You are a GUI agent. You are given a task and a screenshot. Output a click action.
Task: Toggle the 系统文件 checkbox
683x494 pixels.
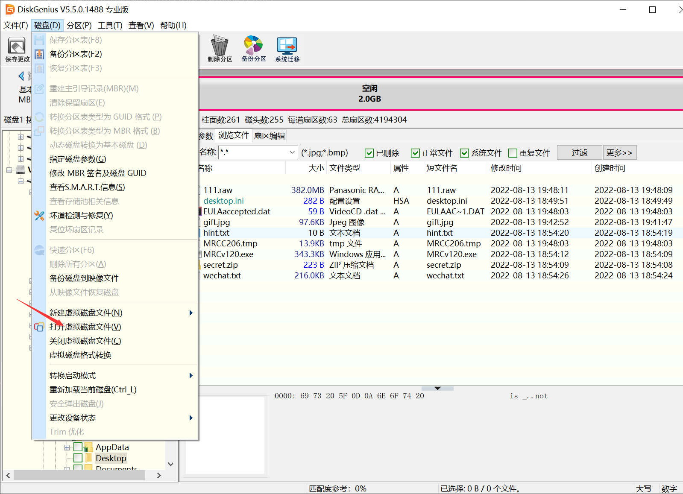click(465, 153)
